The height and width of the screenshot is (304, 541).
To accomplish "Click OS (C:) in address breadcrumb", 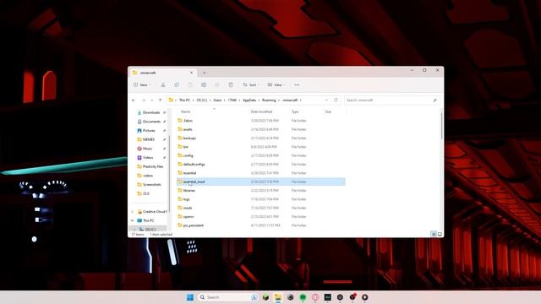I will point(202,100).
